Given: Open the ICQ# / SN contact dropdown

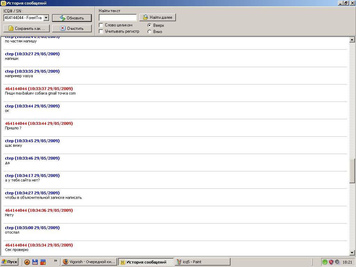Looking at the screenshot, I should tap(46, 18).
